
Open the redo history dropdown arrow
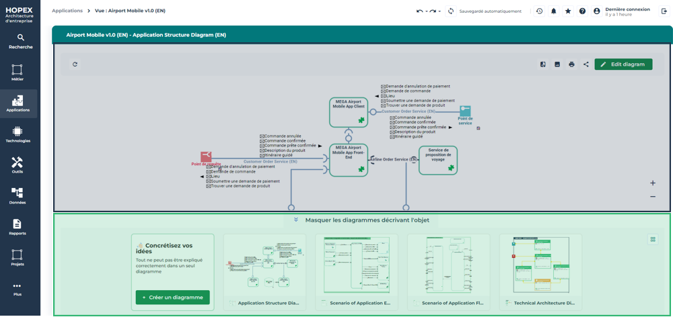tap(439, 11)
